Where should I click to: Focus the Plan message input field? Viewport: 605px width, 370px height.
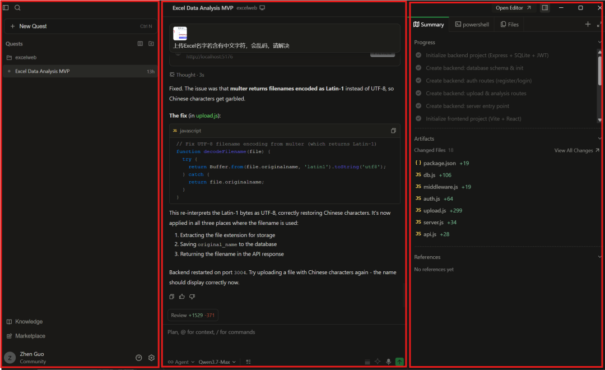click(x=284, y=332)
